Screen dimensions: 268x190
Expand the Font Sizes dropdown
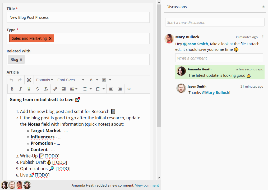[71, 80]
